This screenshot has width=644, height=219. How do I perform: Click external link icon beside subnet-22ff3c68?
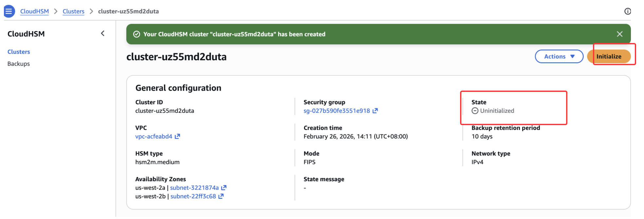(221, 196)
